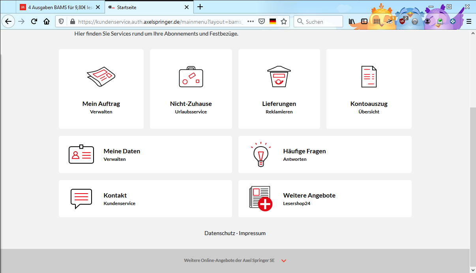The height and width of the screenshot is (273, 476).
Task: Open the Impressum link
Action: [x=252, y=233]
